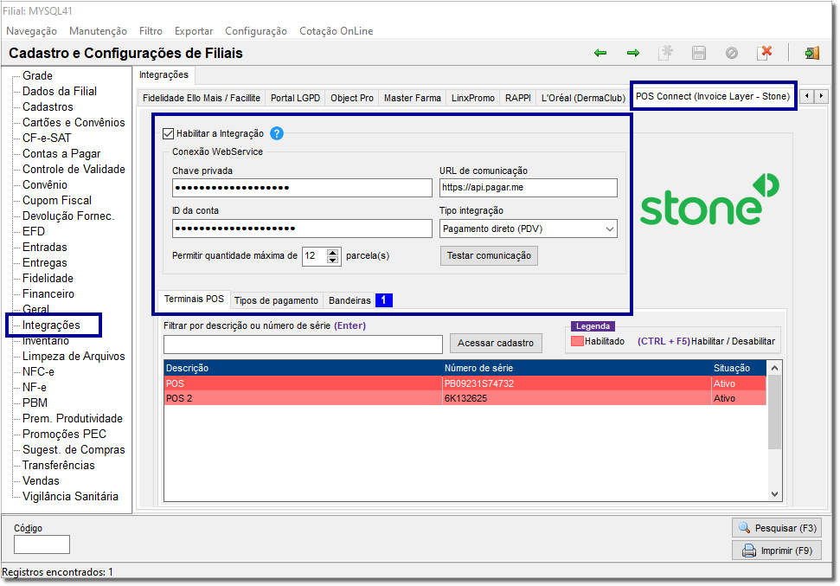840x586 pixels.
Task: Switch to Portal LGPD tab
Action: point(295,98)
